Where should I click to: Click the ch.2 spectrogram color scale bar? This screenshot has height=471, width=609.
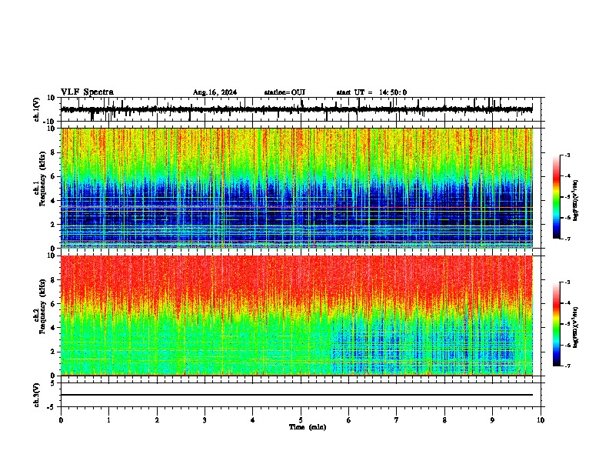(557, 324)
